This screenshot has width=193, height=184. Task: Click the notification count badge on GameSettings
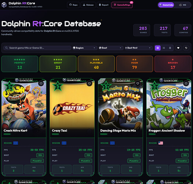[131, 2]
